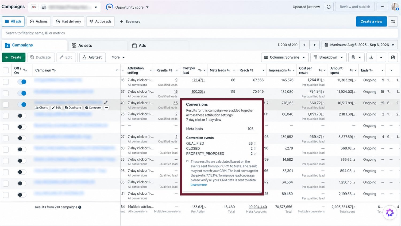Open the Cost per lead column menu
The image size is (401, 226).
[204, 70]
